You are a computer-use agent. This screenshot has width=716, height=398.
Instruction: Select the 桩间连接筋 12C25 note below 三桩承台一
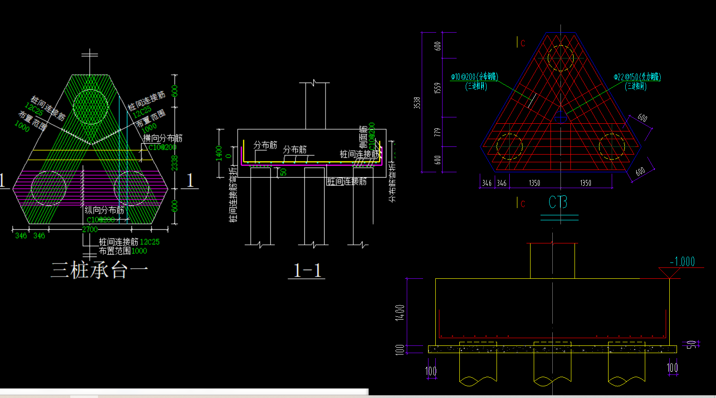[x=129, y=242]
